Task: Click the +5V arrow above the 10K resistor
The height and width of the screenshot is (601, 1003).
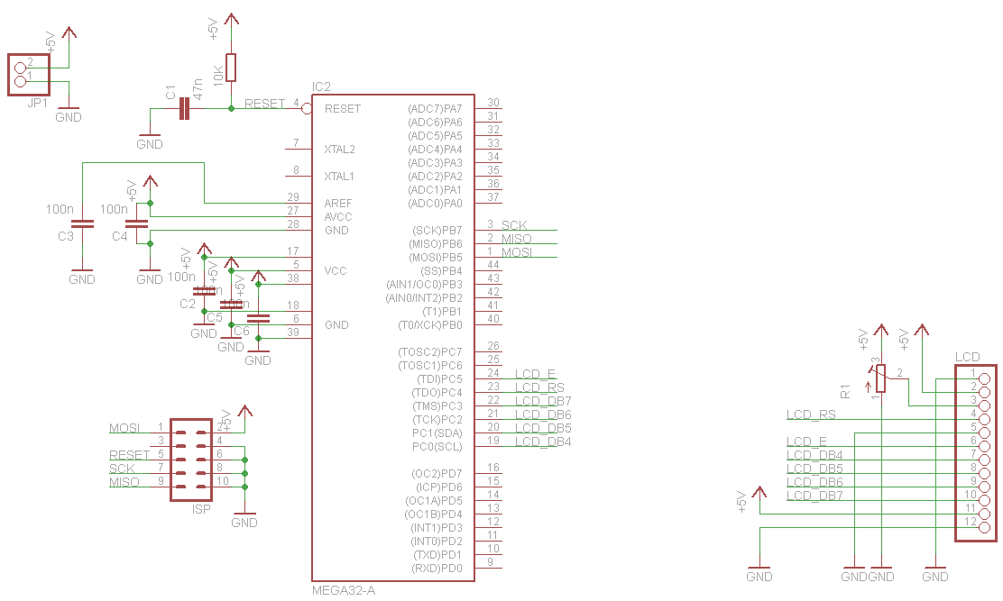Action: pos(232,19)
